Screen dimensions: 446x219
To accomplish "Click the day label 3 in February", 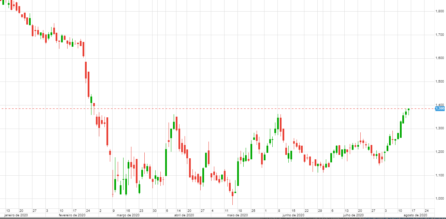I will pos(47,210).
